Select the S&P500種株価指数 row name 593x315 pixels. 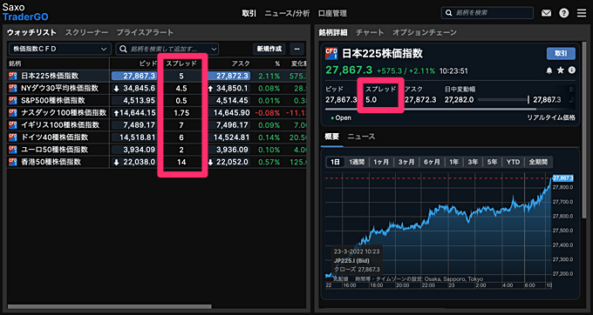[53, 101]
